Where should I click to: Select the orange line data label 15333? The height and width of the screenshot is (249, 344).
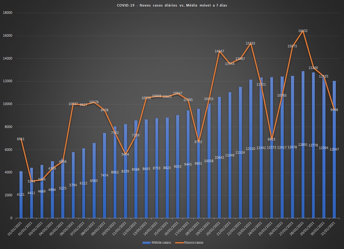[x=250, y=43]
